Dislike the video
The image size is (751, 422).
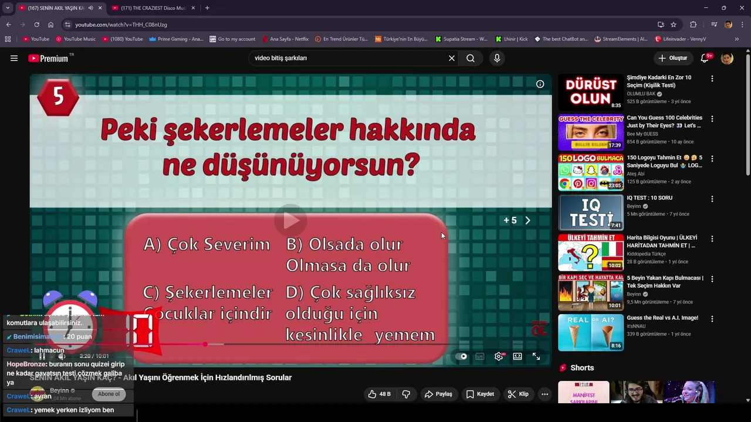pyautogui.click(x=406, y=394)
